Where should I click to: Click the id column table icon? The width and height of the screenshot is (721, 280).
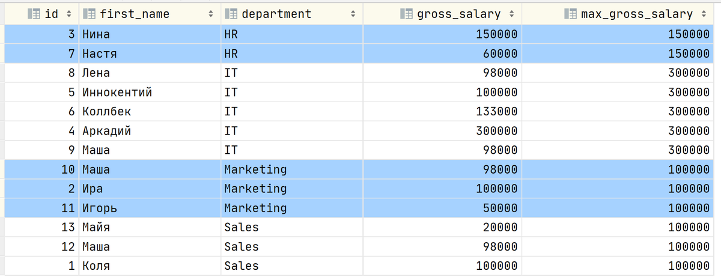(34, 14)
